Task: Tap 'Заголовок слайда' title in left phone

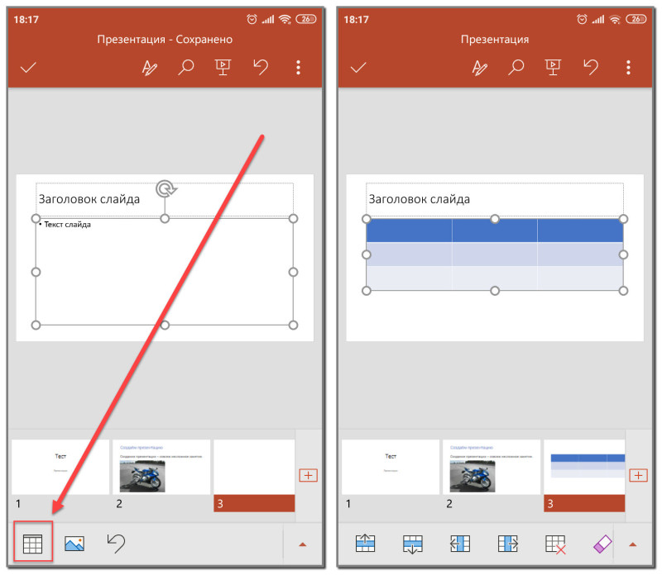Action: pos(89,199)
